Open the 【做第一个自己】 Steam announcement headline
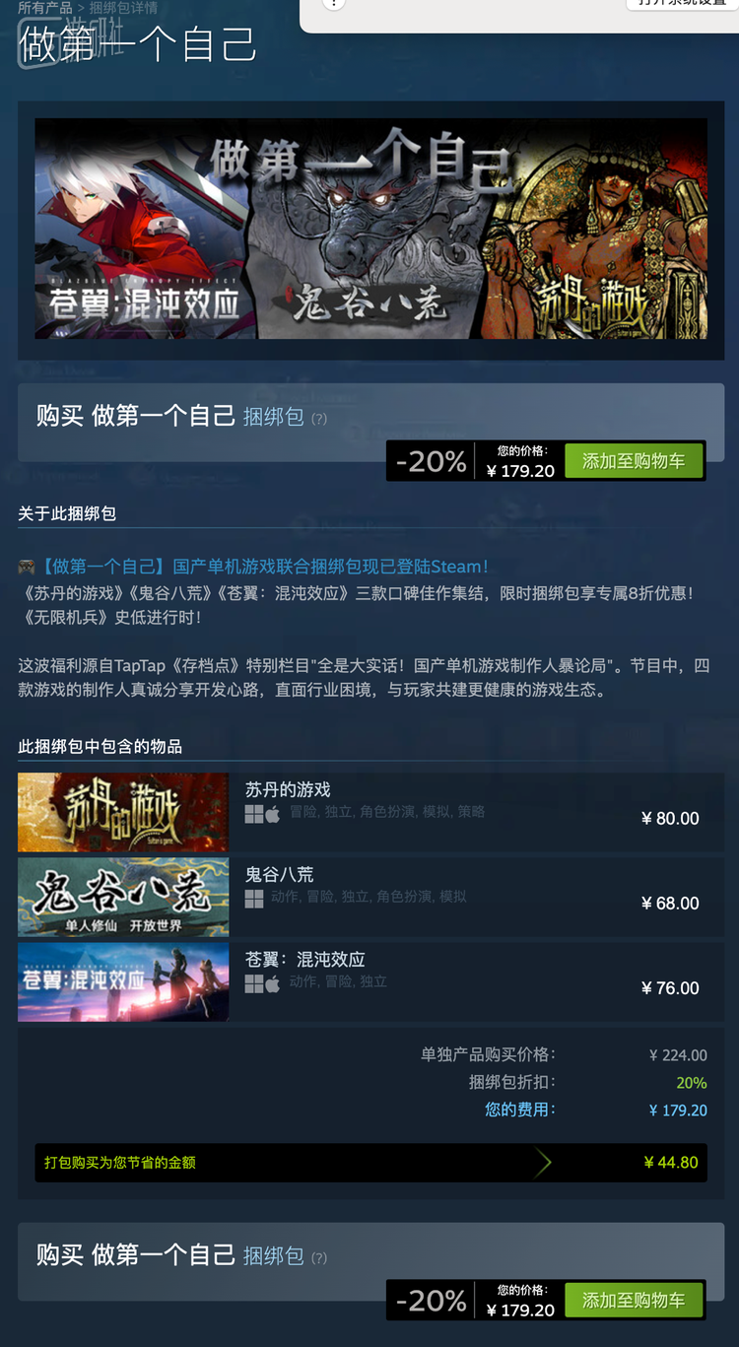This screenshot has height=1347, width=739. click(x=263, y=567)
